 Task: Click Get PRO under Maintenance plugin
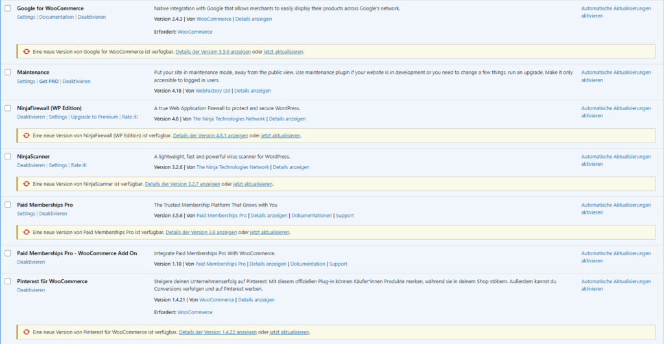point(49,81)
